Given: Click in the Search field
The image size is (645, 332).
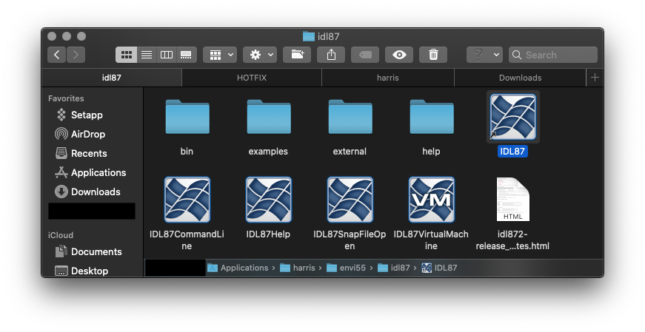Looking at the screenshot, I should tap(559, 55).
